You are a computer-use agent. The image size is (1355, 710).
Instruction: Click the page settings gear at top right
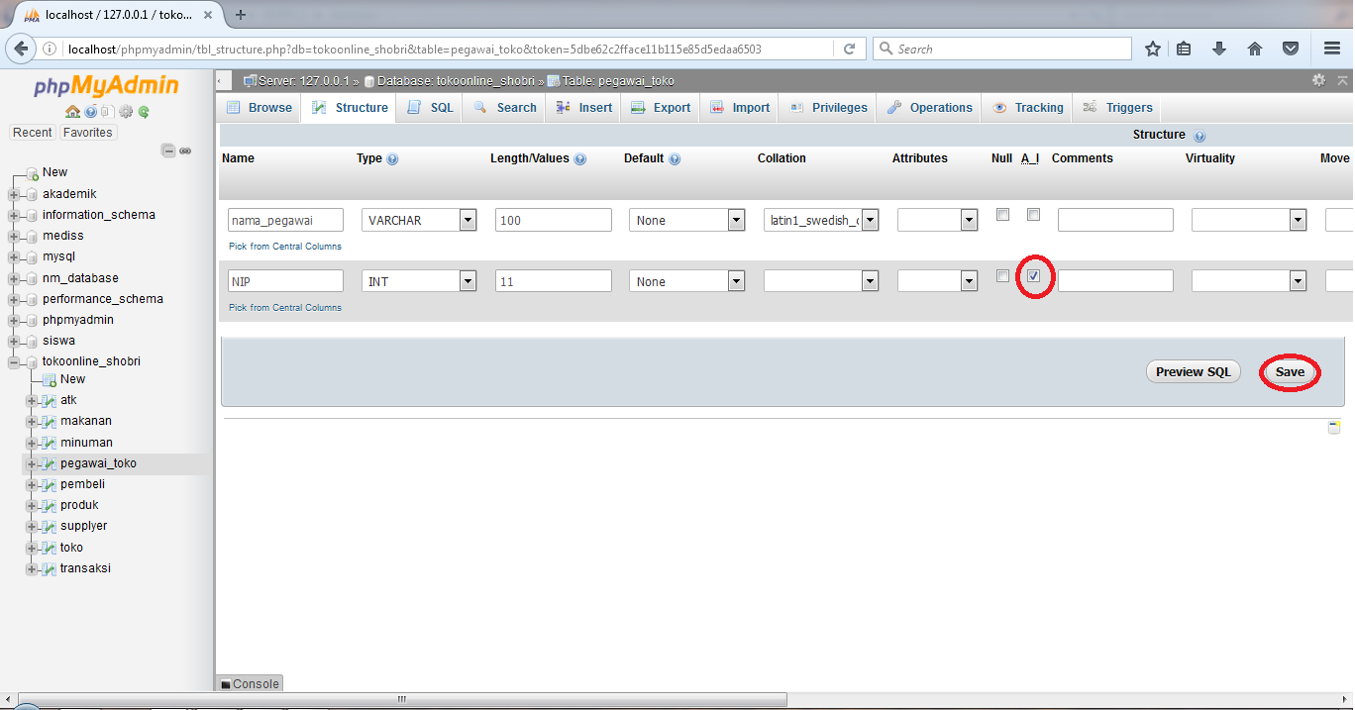tap(1318, 80)
